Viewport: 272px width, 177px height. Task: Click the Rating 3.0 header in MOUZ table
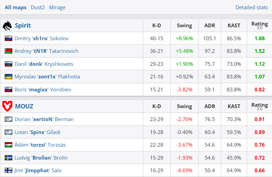pyautogui.click(x=259, y=106)
